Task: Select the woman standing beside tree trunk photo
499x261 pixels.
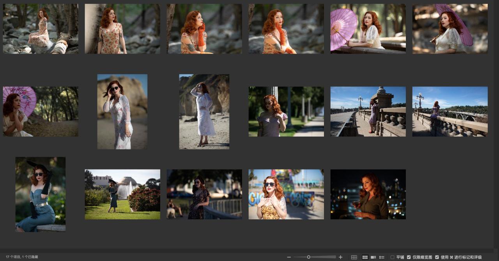Action: (x=122, y=29)
